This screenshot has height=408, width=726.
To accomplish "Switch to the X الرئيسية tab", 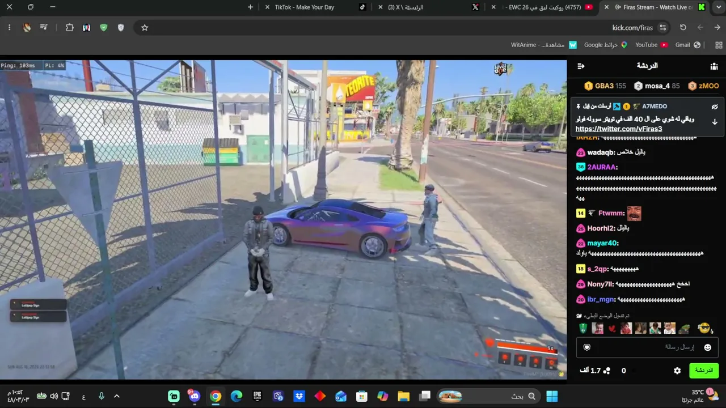I will (428, 7).
